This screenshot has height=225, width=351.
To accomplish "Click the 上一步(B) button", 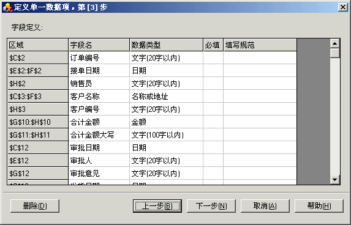I will pos(157,206).
